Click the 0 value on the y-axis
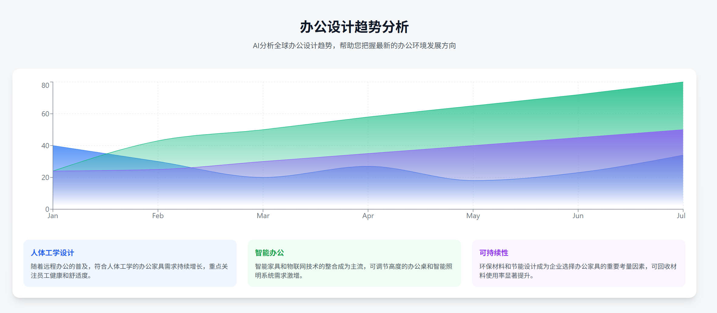Image resolution: width=717 pixels, height=313 pixels. coord(47,209)
